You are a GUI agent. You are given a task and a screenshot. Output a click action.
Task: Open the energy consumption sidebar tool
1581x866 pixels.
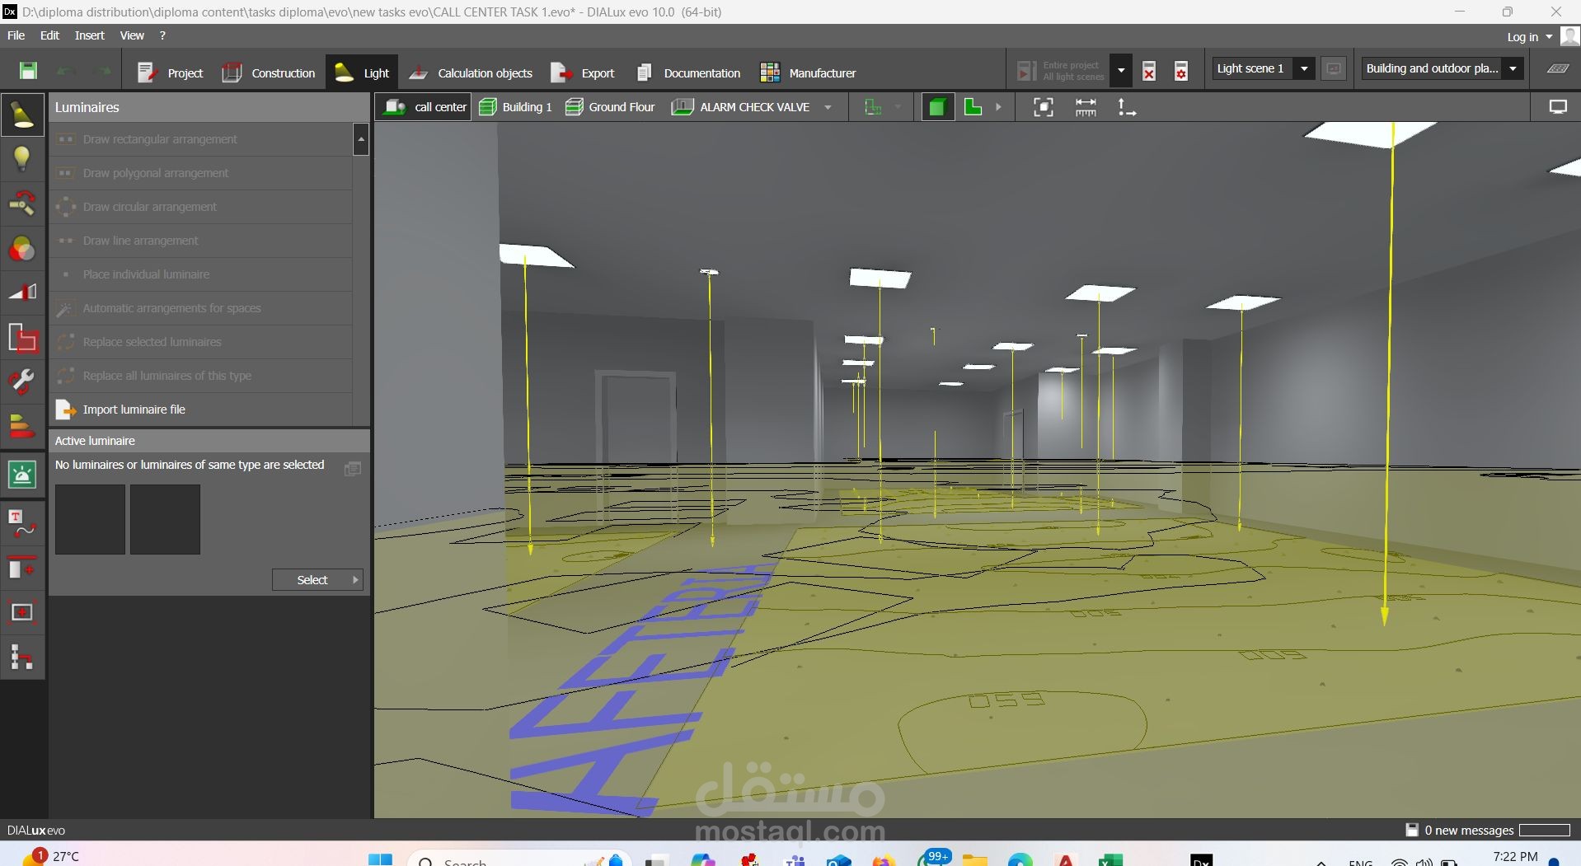coord(22,427)
